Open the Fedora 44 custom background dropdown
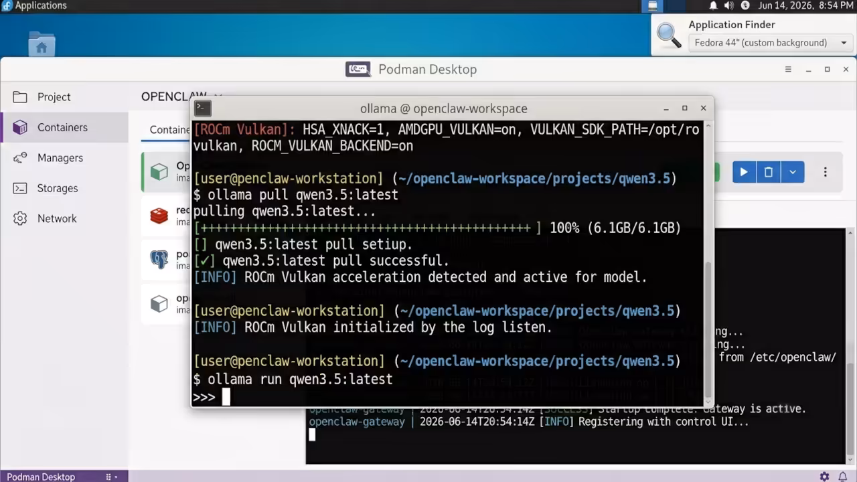 click(x=770, y=43)
